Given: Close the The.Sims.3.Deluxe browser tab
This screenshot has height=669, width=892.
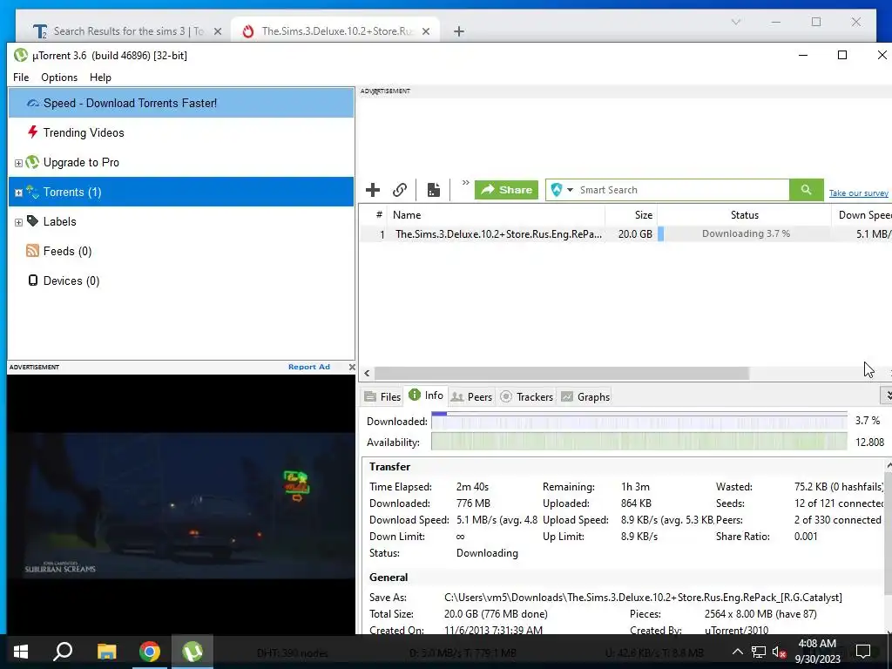Looking at the screenshot, I should (x=426, y=32).
